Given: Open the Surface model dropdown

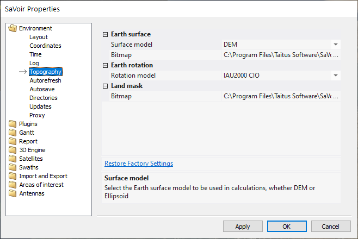Looking at the screenshot, I should [x=336, y=45].
